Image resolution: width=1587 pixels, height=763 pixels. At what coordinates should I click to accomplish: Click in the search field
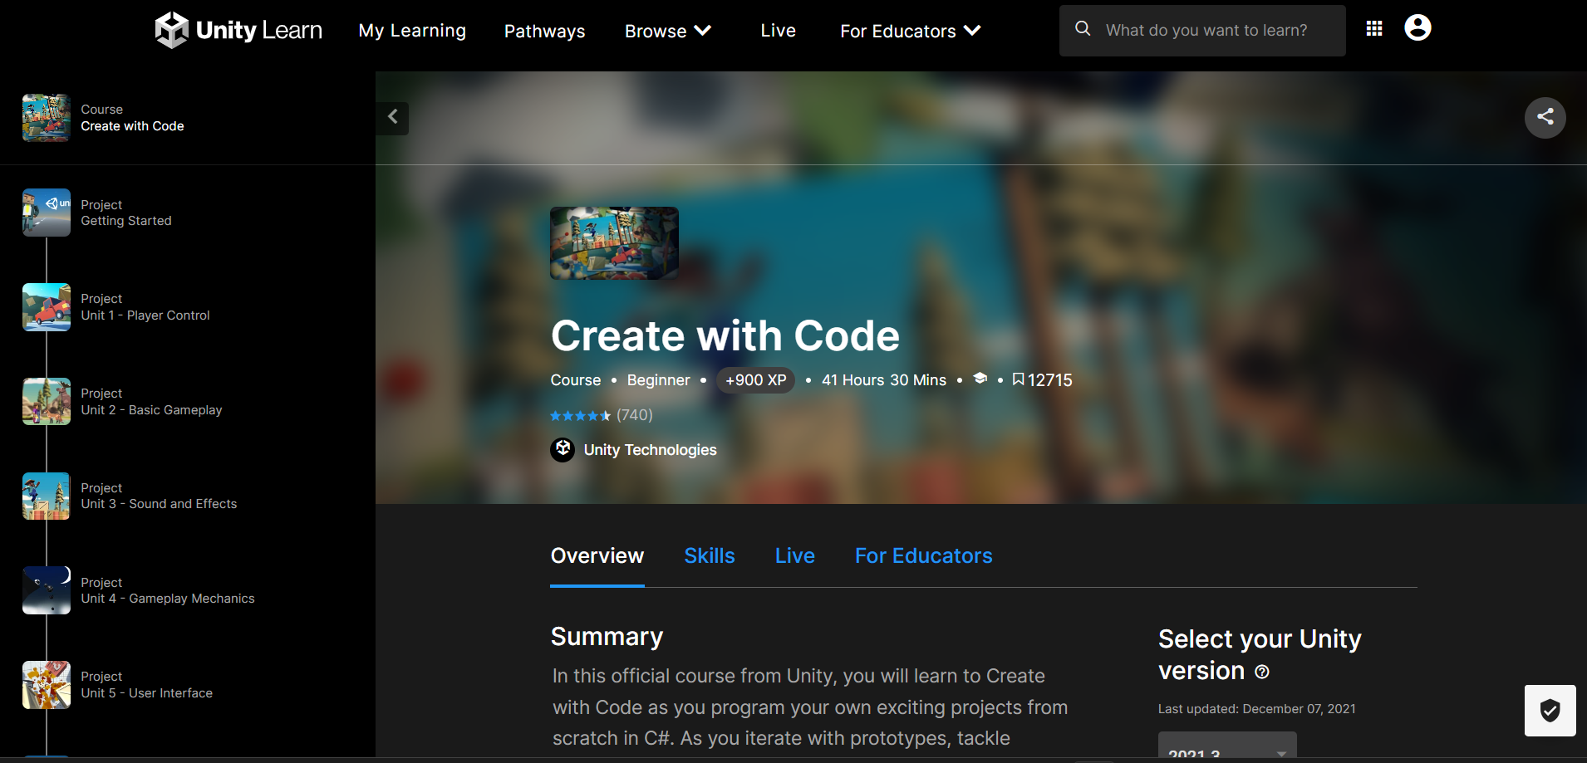coord(1202,31)
